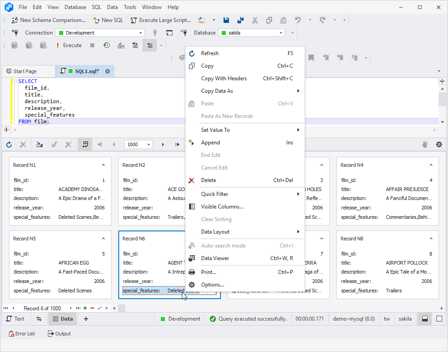The height and width of the screenshot is (352, 448).
Task: Jump to first record in navigator
Action: pos(6,308)
